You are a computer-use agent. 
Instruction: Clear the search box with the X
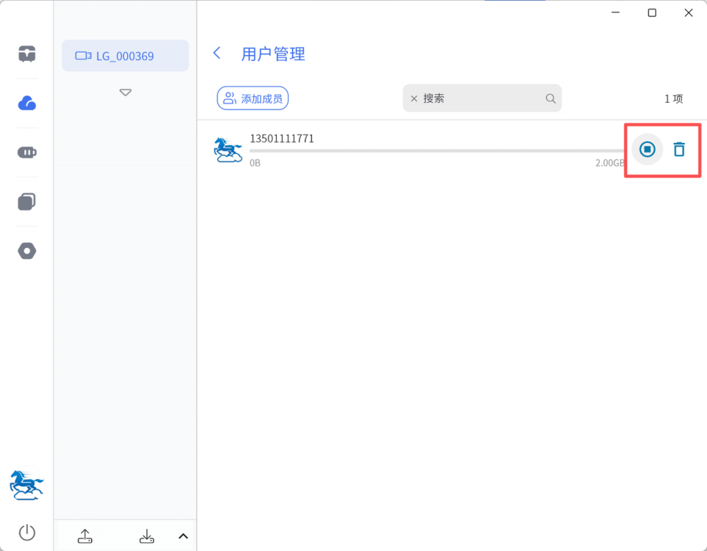[414, 99]
